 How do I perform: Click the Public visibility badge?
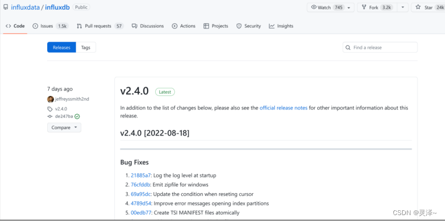(x=81, y=7)
